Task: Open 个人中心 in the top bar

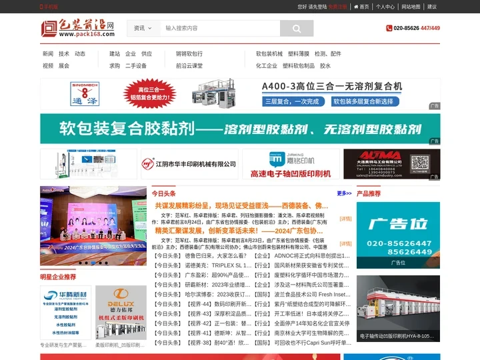Action: [385, 7]
